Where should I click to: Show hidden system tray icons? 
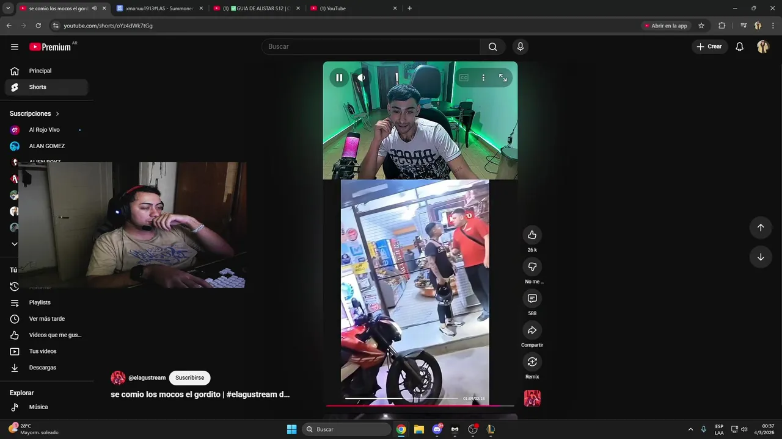tap(690, 429)
